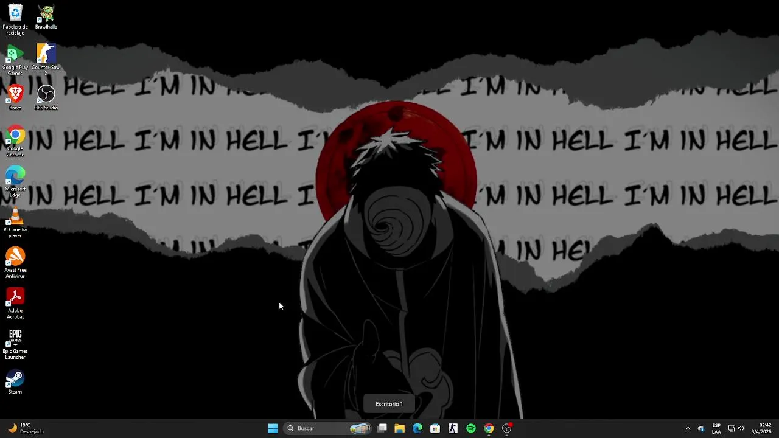Viewport: 779px width, 438px height.
Task: Open the Windows Start menu
Action: [x=273, y=428]
